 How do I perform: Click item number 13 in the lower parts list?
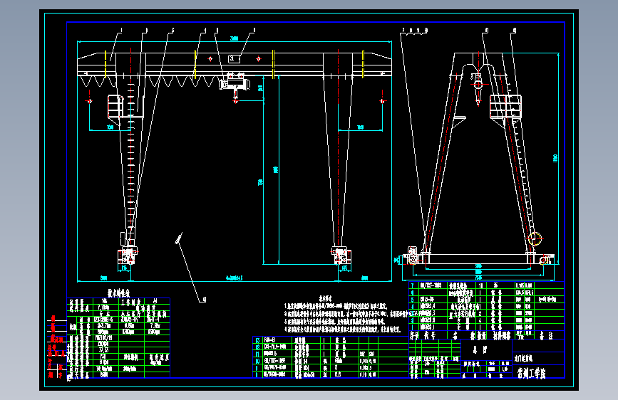(x=258, y=340)
